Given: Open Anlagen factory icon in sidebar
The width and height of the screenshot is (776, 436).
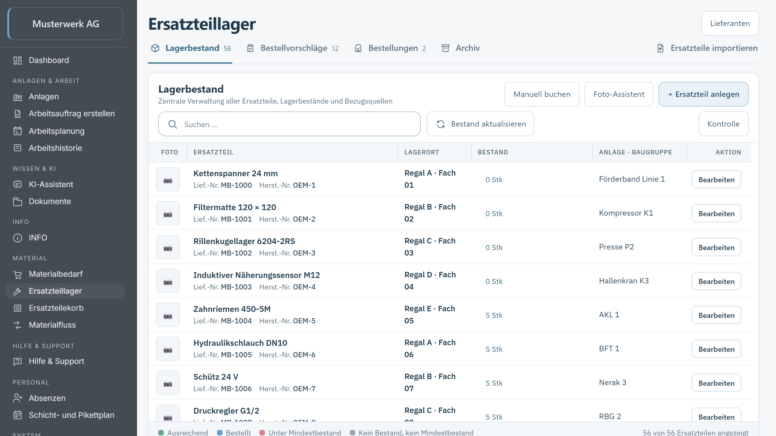Looking at the screenshot, I should 18,97.
